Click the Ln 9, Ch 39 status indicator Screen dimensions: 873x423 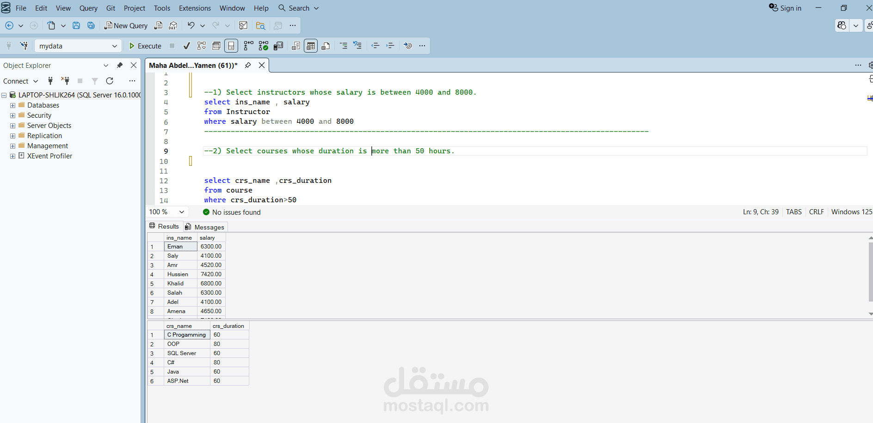click(x=760, y=211)
